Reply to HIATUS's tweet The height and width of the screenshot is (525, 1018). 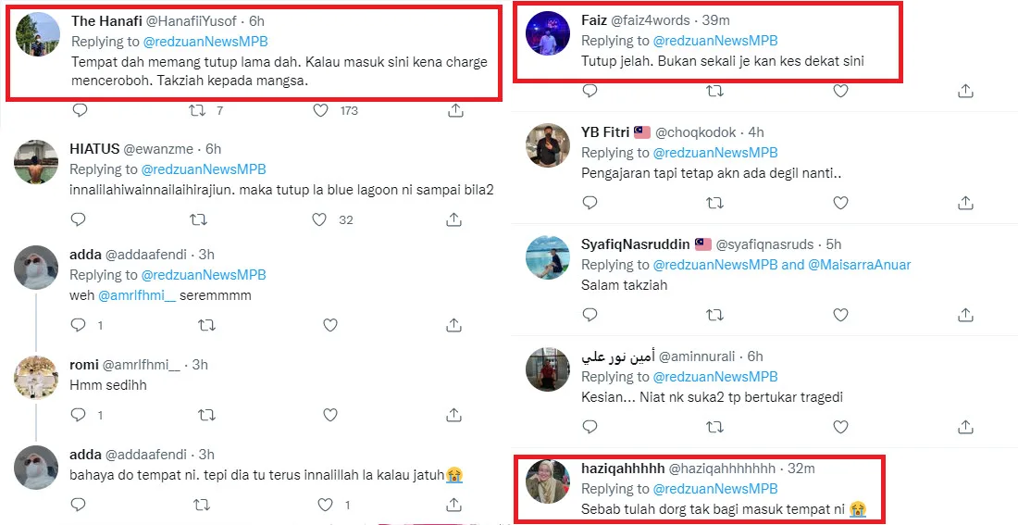[79, 219]
